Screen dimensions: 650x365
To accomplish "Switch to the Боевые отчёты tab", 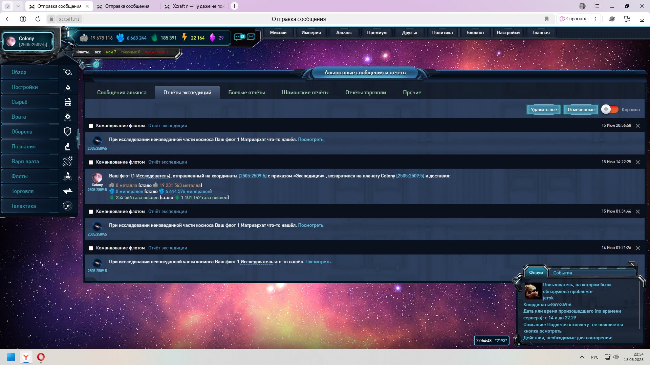I will coord(246,93).
